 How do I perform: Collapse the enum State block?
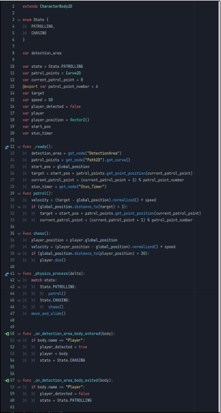(x=19, y=19)
